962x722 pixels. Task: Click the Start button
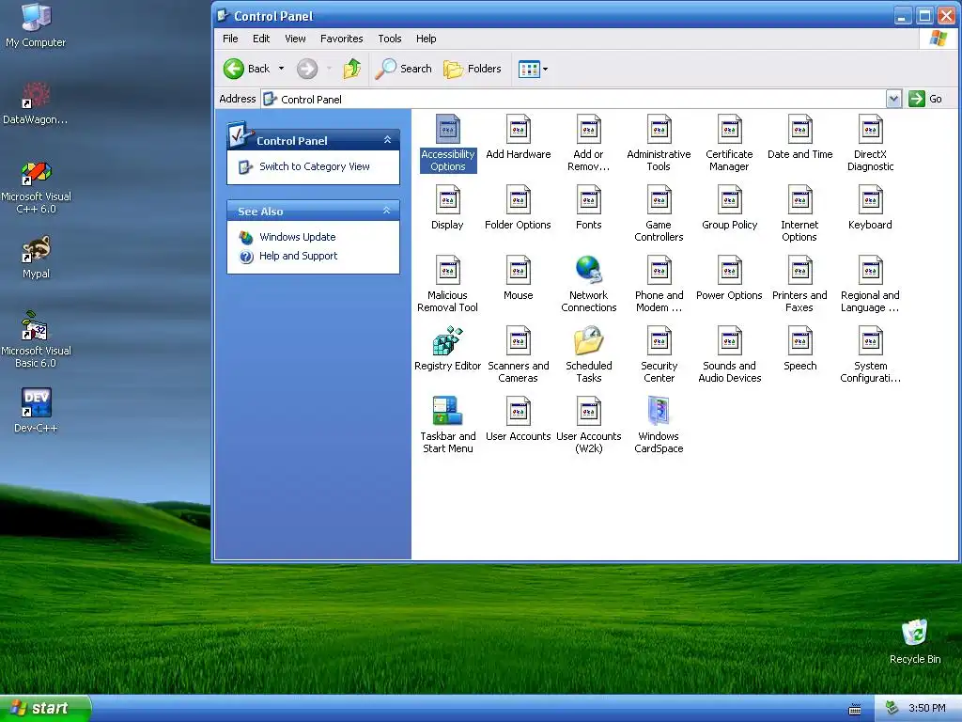tap(45, 708)
